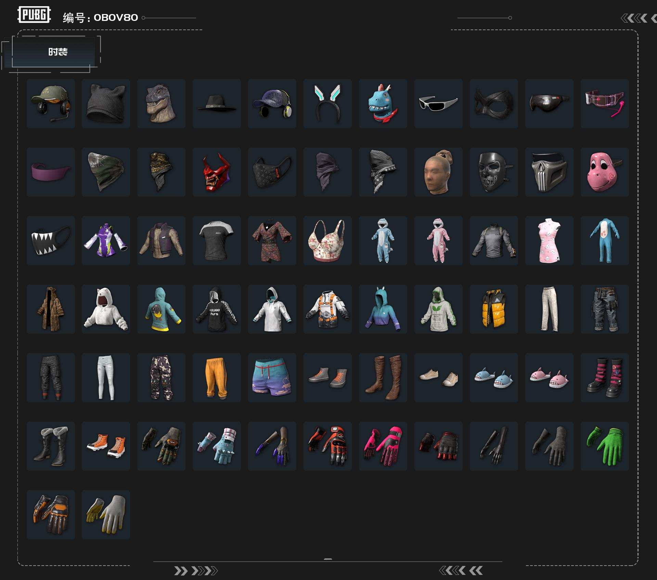
Task: Select the purple camo pants
Action: (161, 378)
